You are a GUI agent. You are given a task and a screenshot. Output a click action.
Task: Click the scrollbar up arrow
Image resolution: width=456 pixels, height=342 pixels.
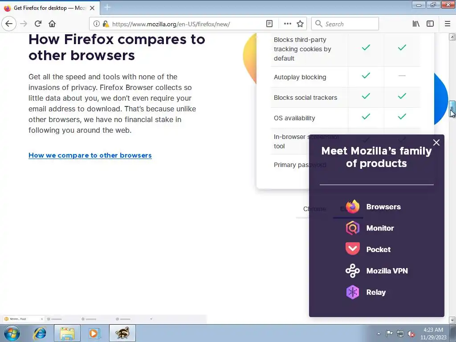pyautogui.click(x=452, y=37)
